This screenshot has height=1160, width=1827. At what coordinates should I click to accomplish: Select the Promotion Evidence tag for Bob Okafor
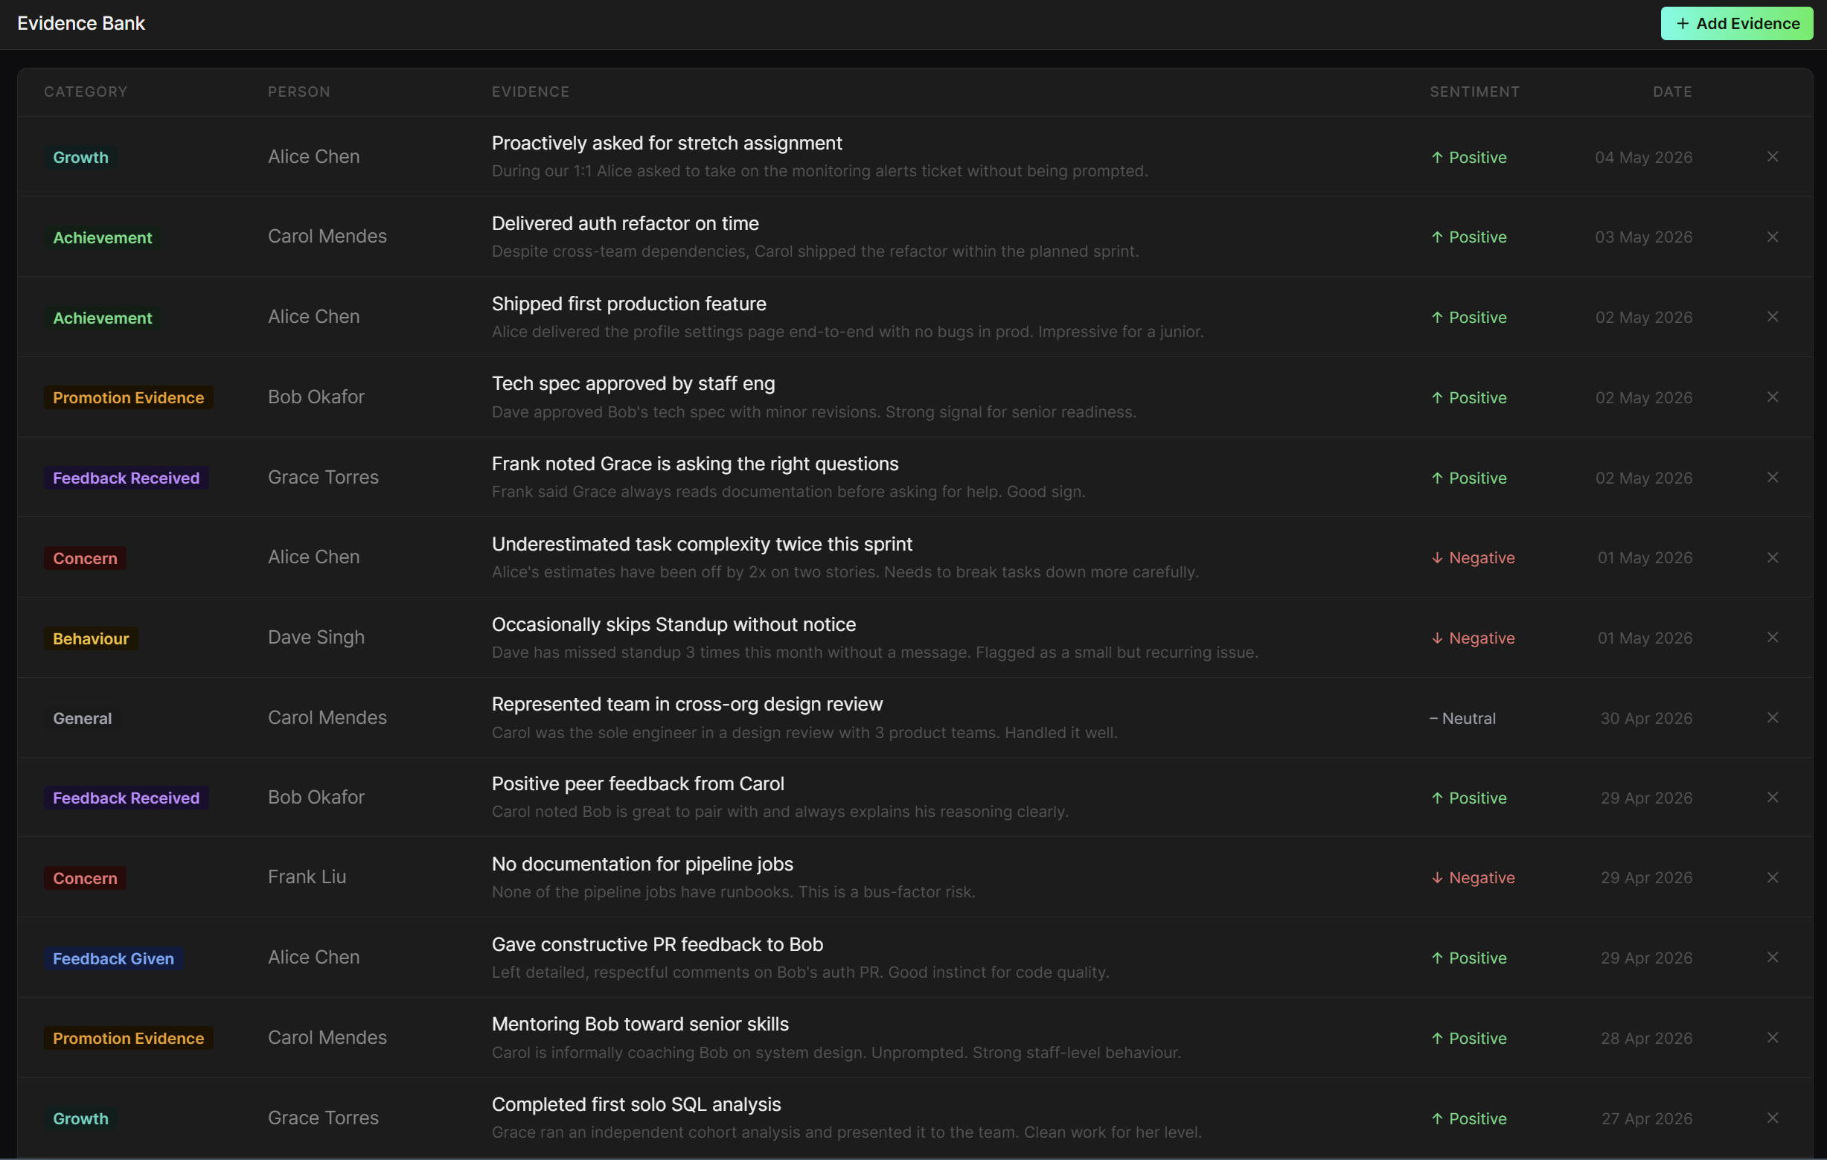tap(128, 397)
